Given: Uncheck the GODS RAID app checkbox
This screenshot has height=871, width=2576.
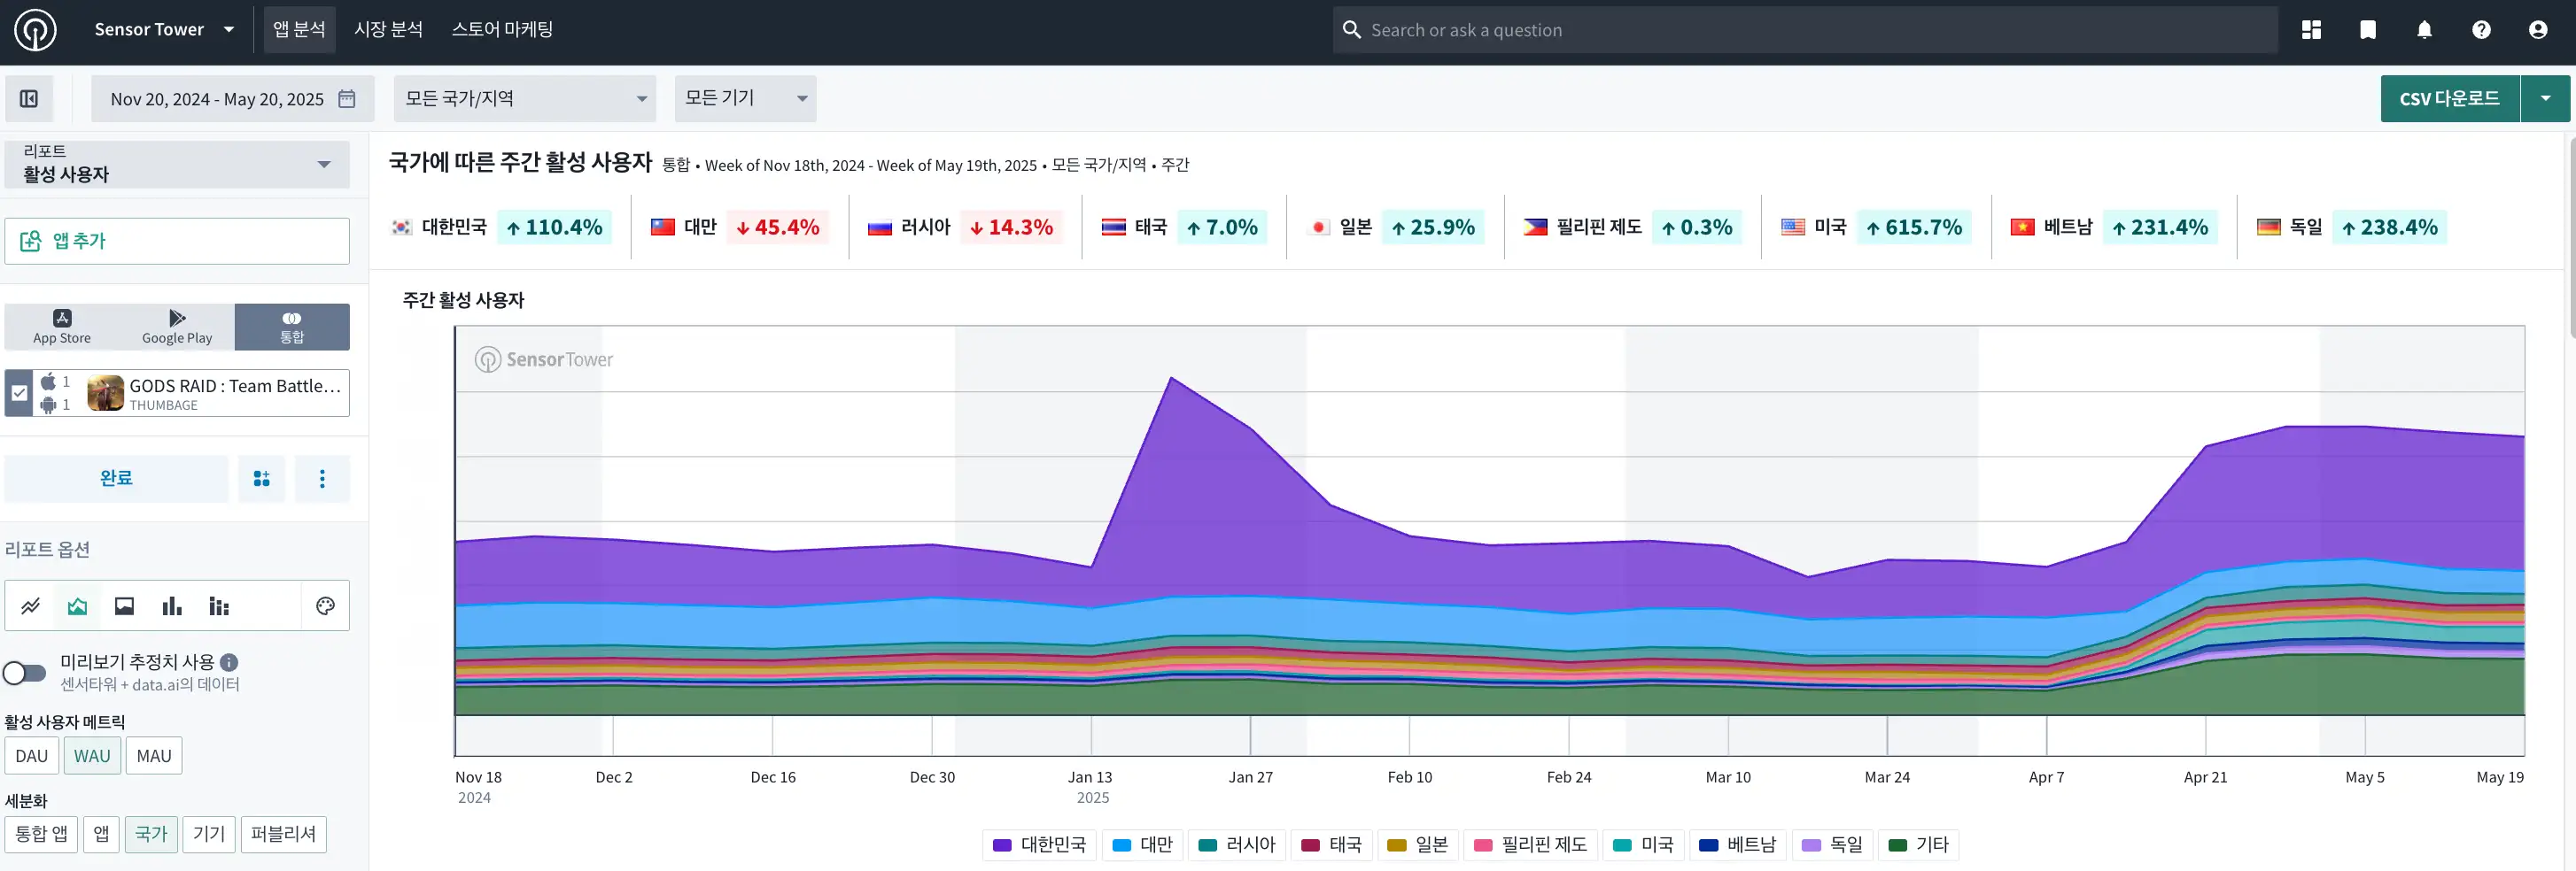Looking at the screenshot, I should tap(19, 392).
